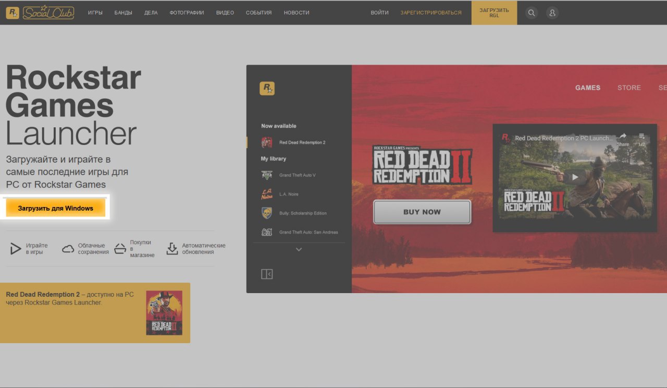Open the ФОТОГРАФИИ menu item

[187, 13]
